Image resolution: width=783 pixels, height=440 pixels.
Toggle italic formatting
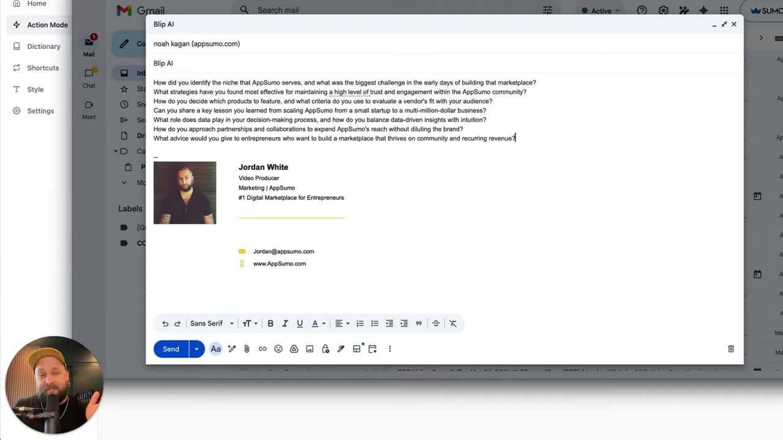point(285,323)
